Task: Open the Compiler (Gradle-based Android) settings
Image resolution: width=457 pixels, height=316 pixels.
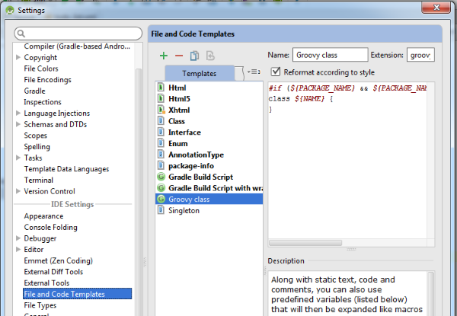Action: [77, 46]
